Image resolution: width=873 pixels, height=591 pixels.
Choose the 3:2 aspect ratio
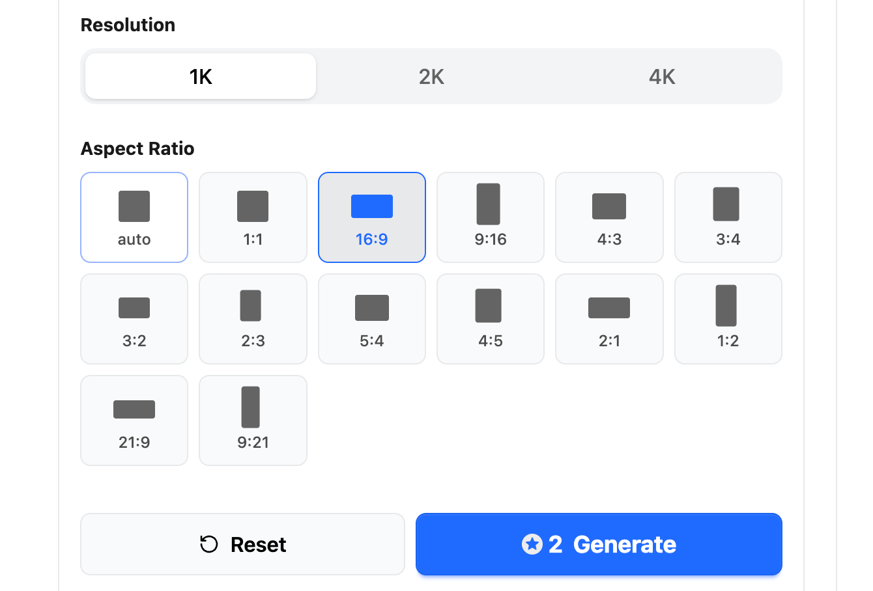click(134, 319)
